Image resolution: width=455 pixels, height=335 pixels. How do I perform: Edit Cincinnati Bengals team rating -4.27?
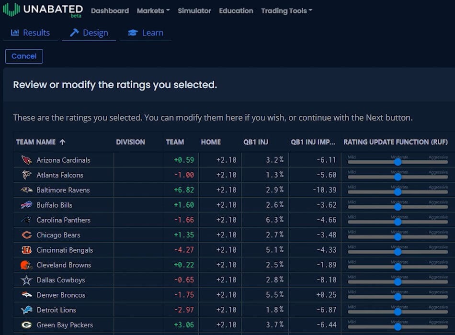tap(184, 250)
